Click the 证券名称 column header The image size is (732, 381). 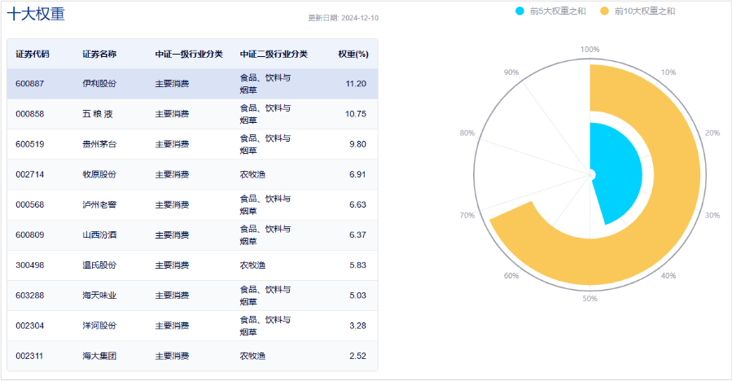99,55
